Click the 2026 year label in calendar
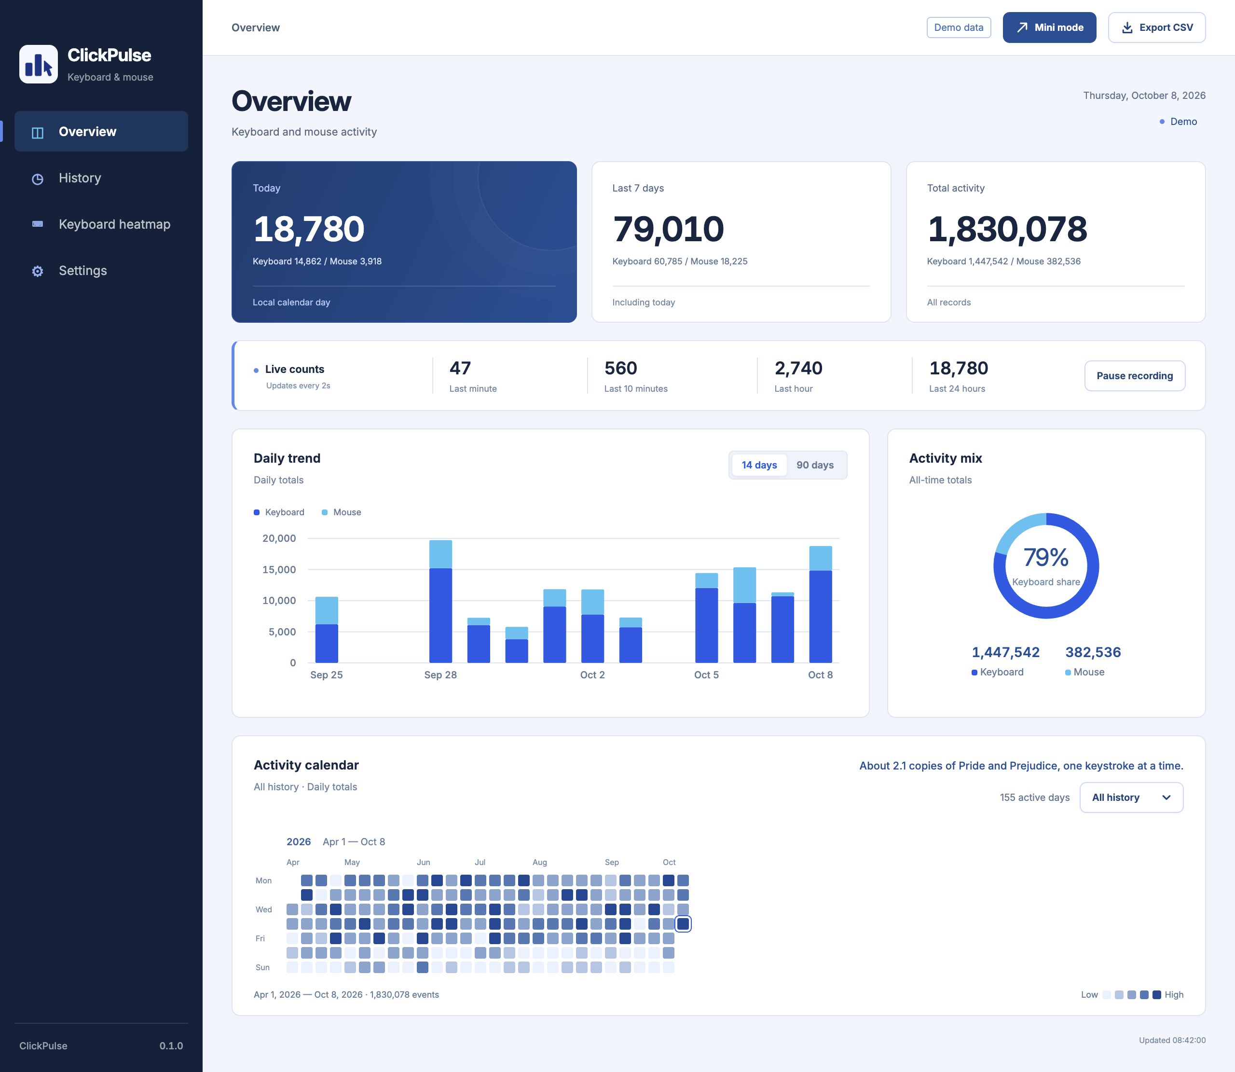Viewport: 1235px width, 1072px height. tap(299, 842)
